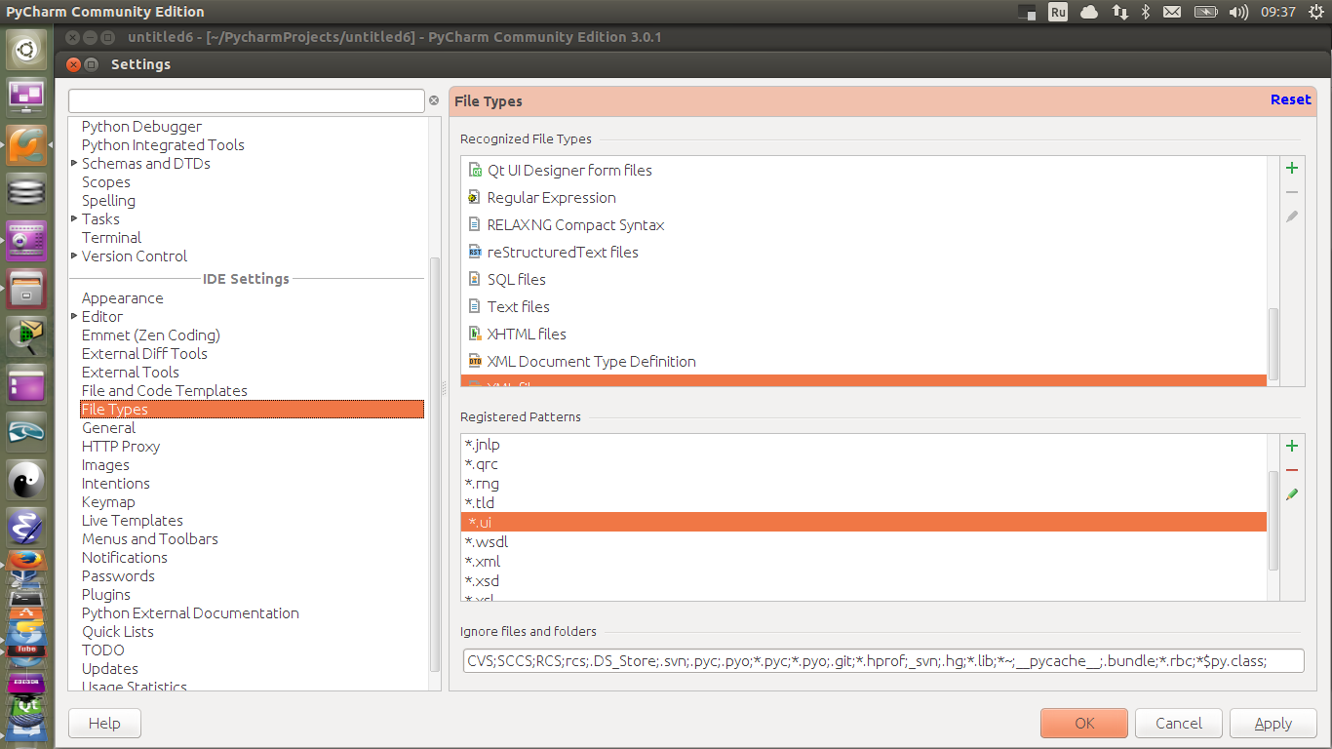Choose the XHTML files entry
This screenshot has height=749, width=1332.
(x=527, y=334)
